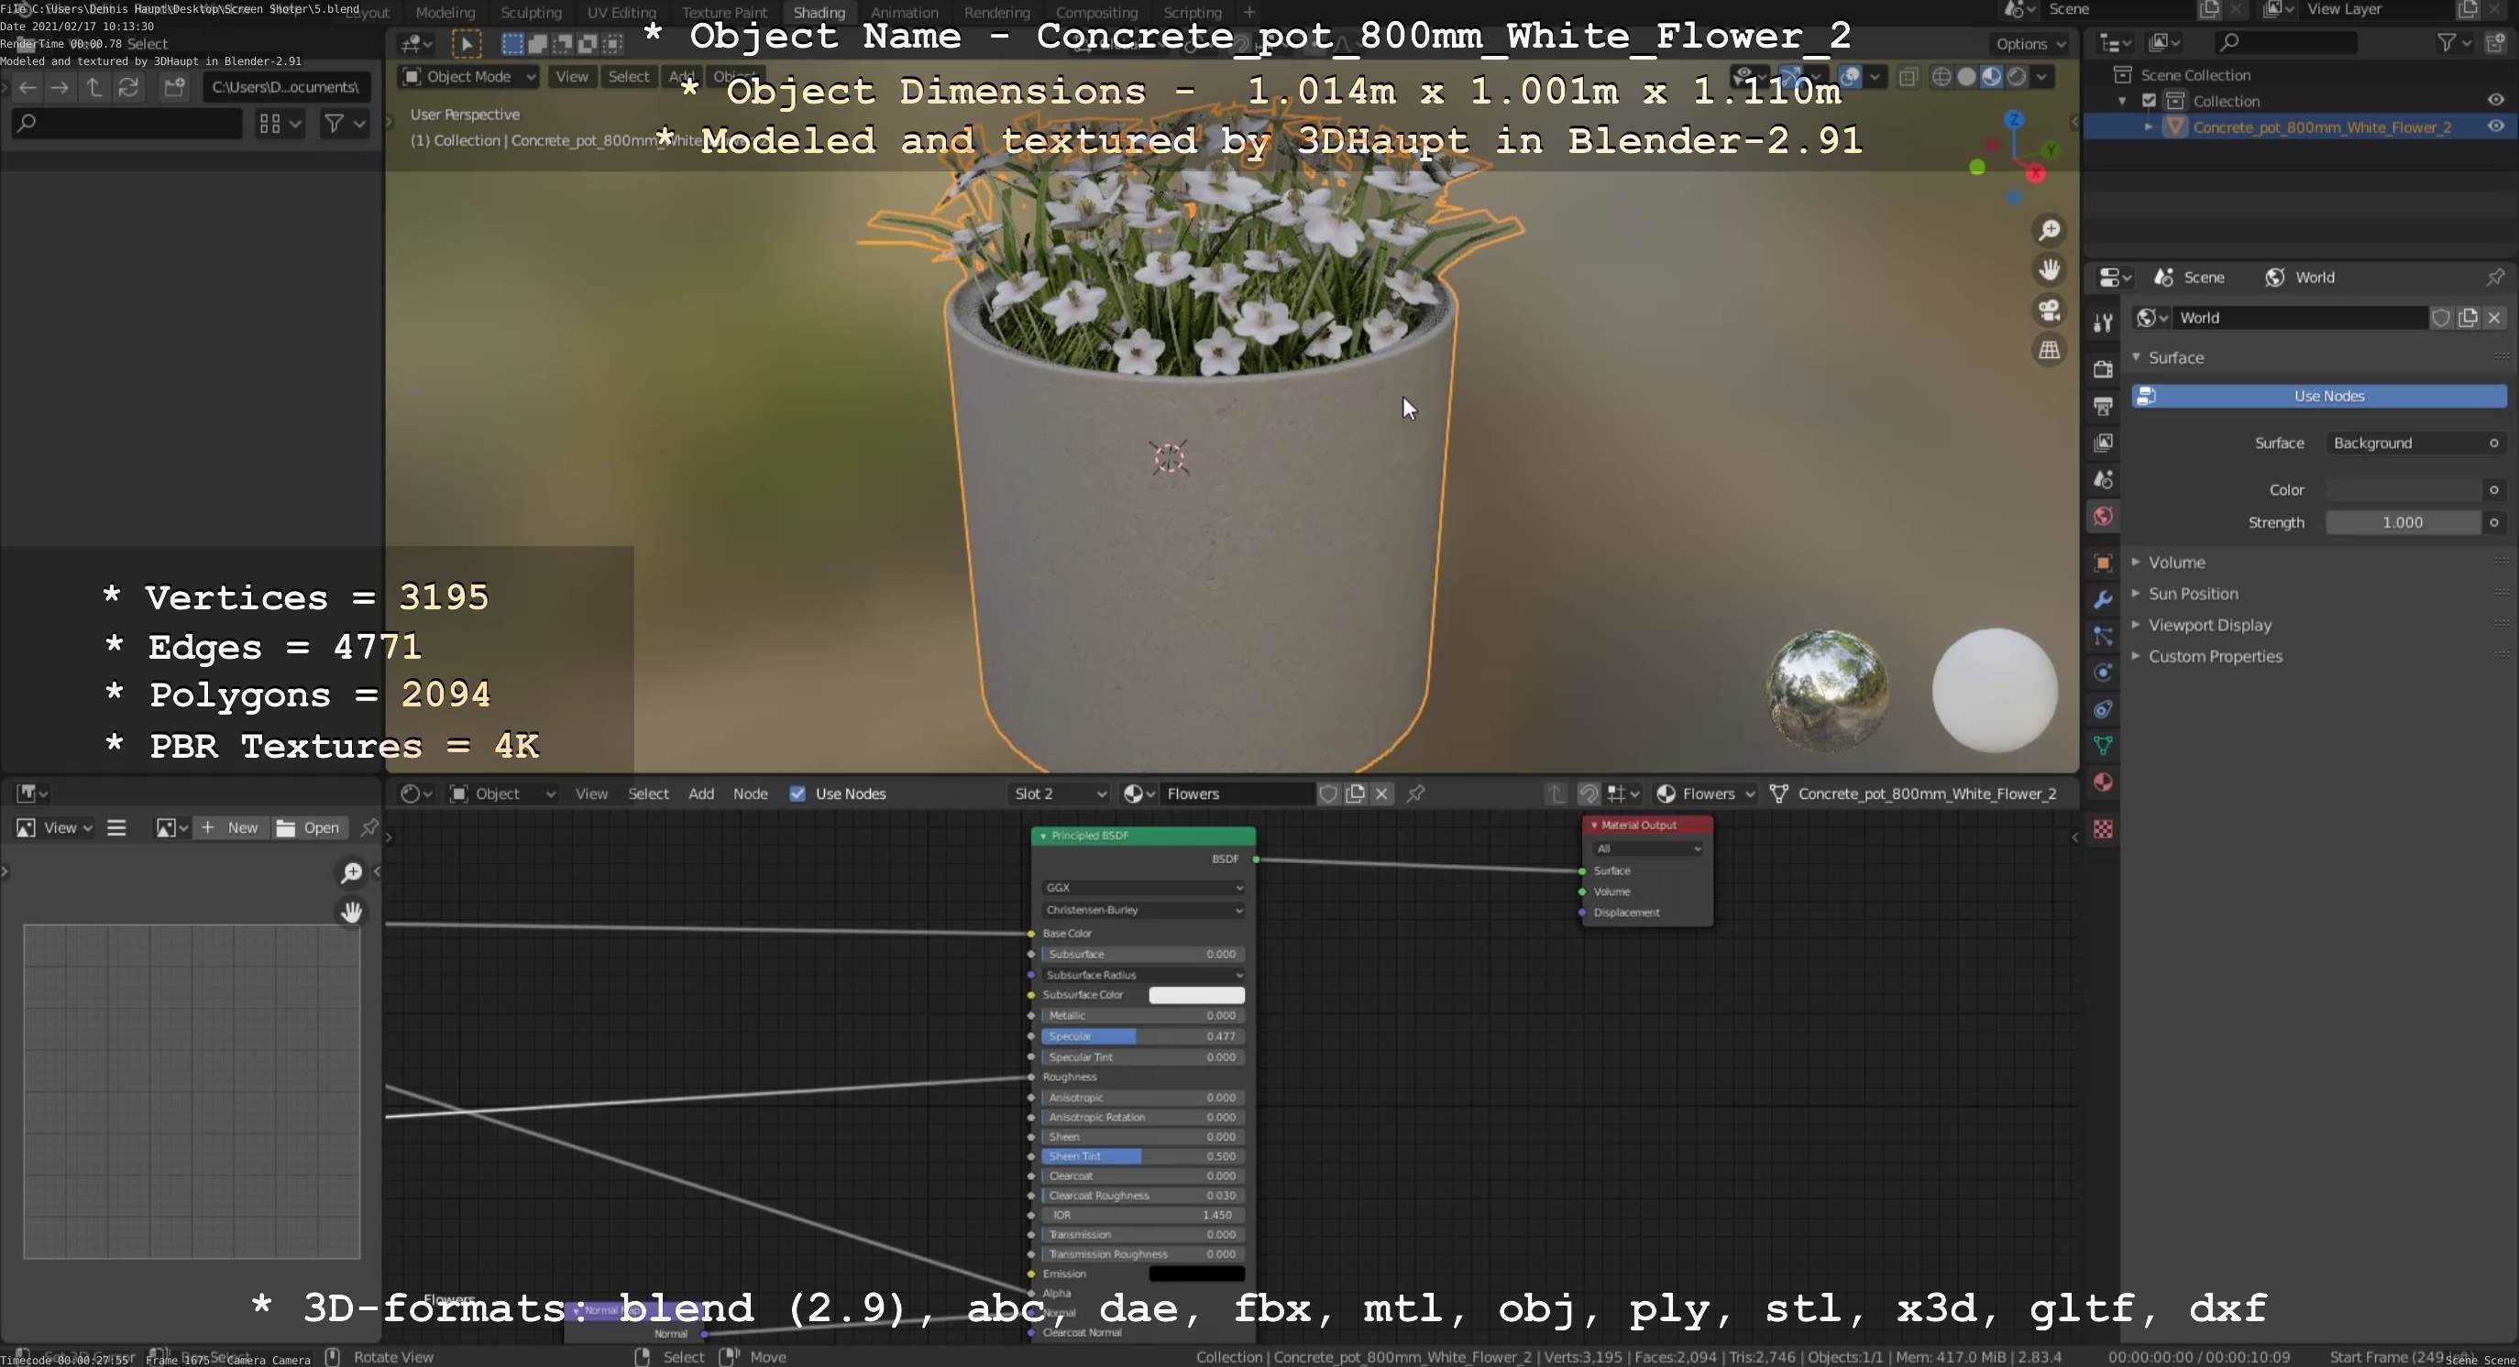This screenshot has width=2519, height=1367.
Task: Switch to rendered viewport shading
Action: pyautogui.click(x=2017, y=76)
